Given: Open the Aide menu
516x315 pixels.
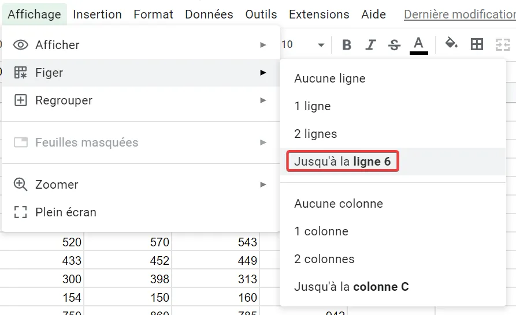Looking at the screenshot, I should [x=373, y=14].
